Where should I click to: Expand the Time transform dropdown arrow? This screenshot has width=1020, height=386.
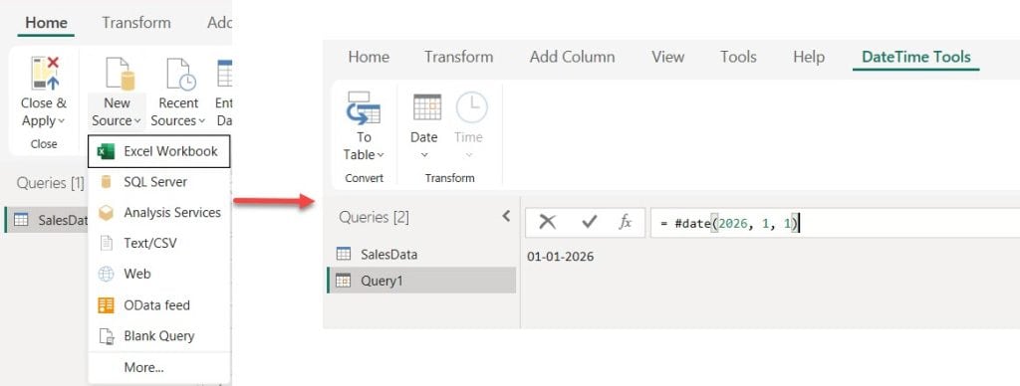click(468, 155)
